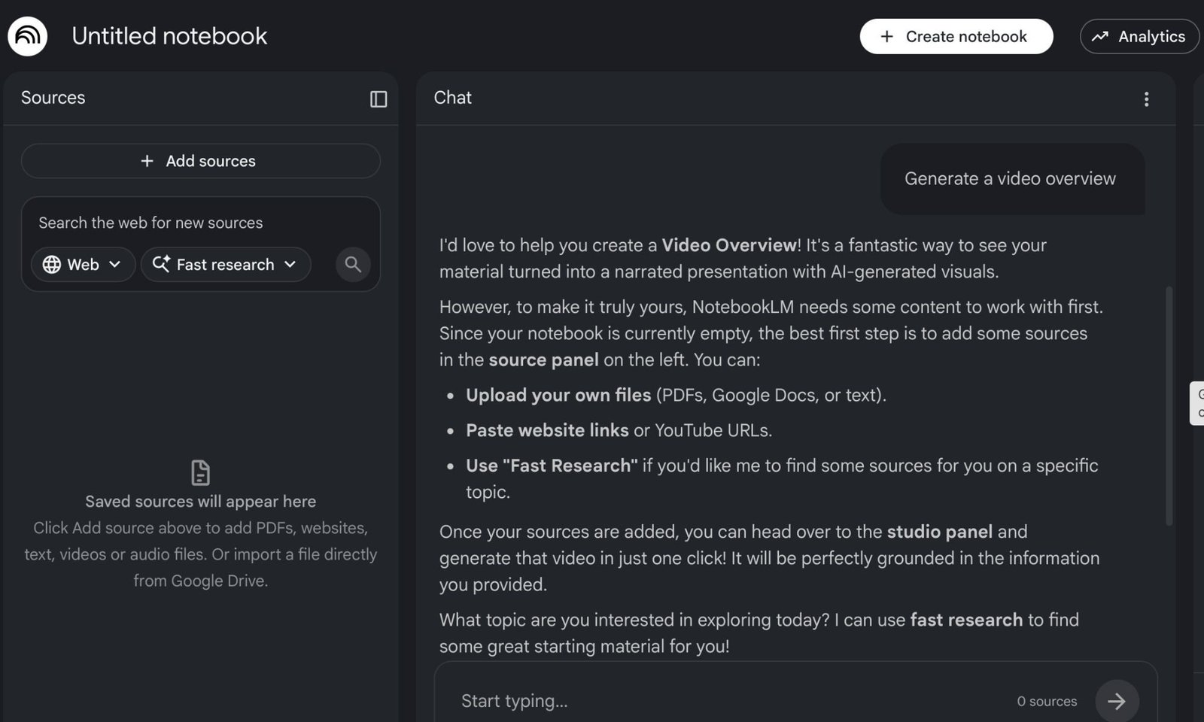Click the partially visible side tab at right edge
This screenshot has width=1204, height=722.
coord(1196,403)
